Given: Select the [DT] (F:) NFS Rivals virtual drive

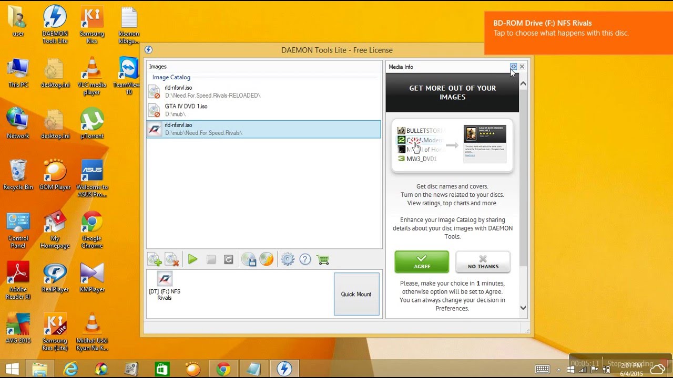Looking at the screenshot, I should (x=165, y=287).
